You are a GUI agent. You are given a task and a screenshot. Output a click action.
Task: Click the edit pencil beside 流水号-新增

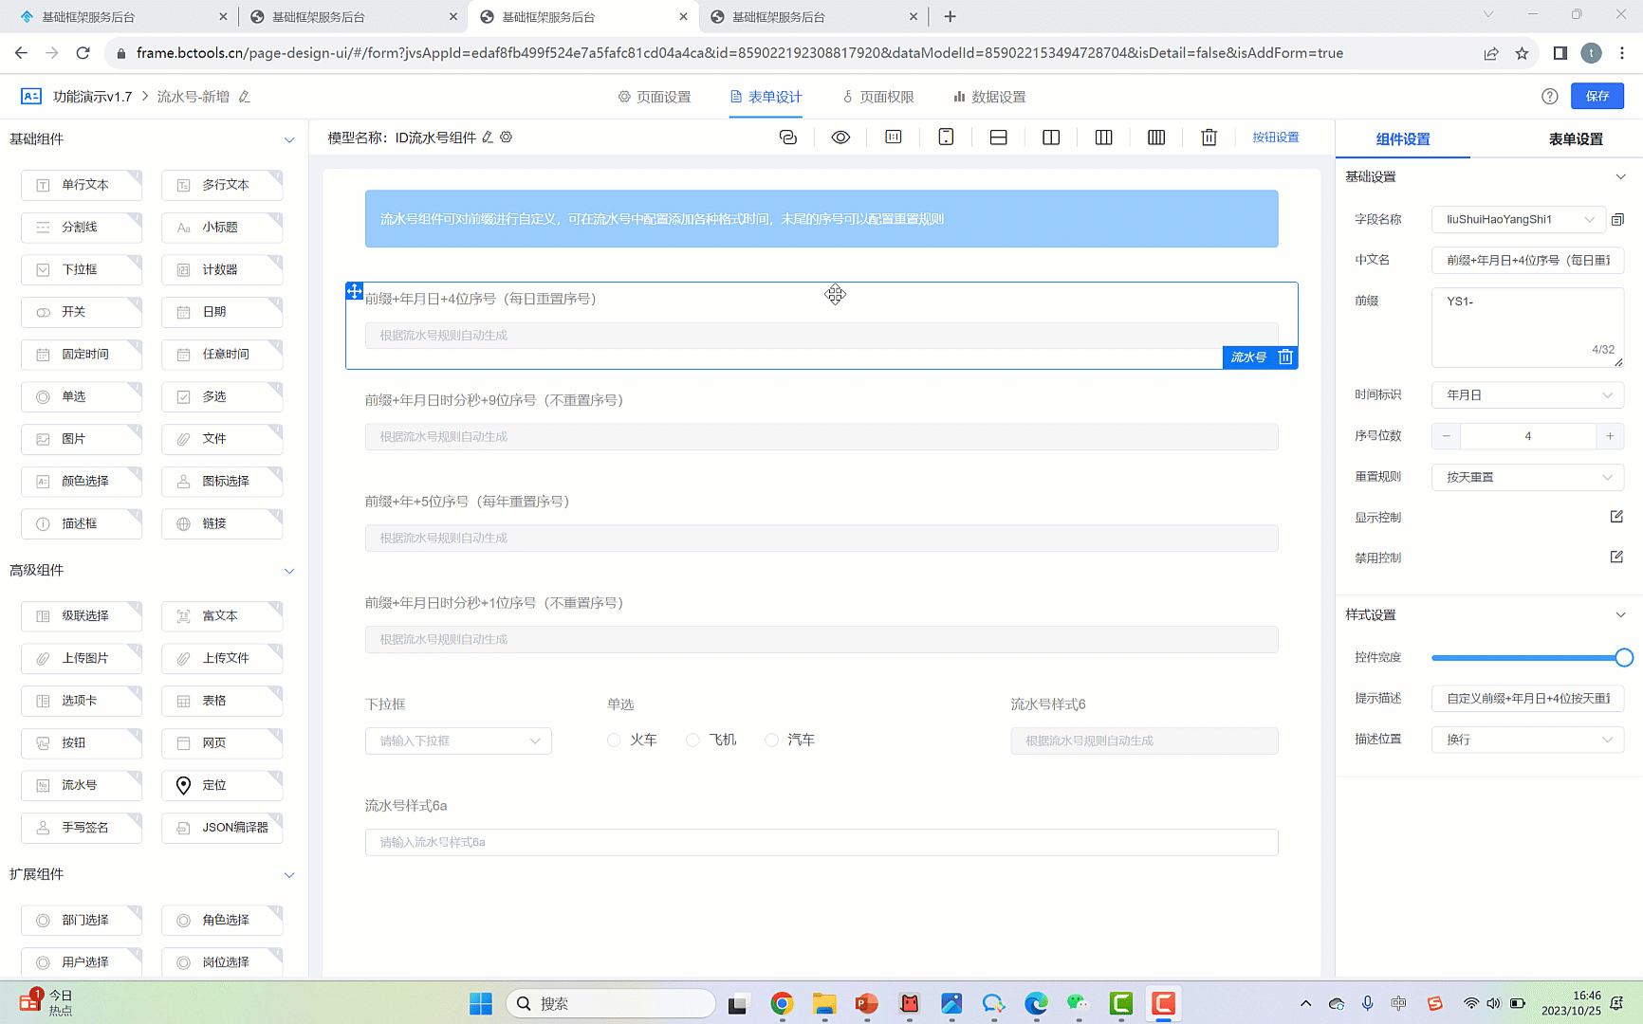point(244,97)
